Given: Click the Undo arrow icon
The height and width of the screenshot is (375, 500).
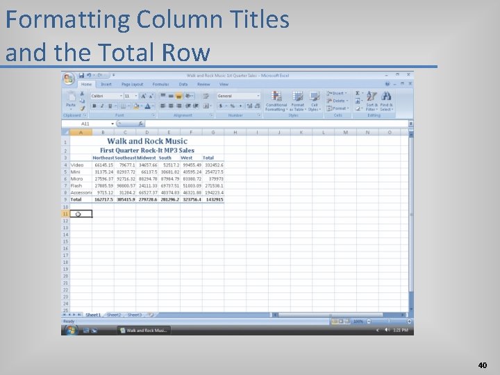Looking at the screenshot, I should (89, 75).
